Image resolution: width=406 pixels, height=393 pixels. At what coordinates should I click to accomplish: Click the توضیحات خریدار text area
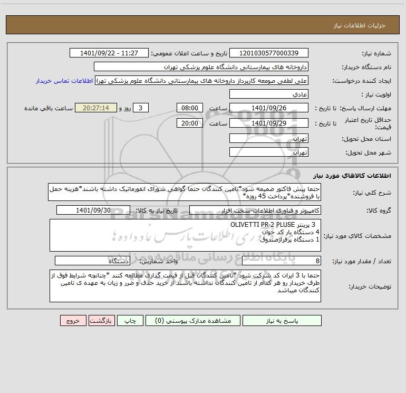(185, 286)
